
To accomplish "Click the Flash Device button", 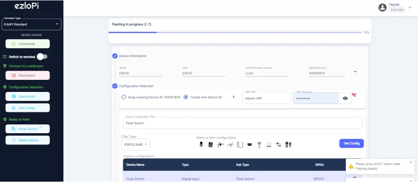I will point(27,129).
